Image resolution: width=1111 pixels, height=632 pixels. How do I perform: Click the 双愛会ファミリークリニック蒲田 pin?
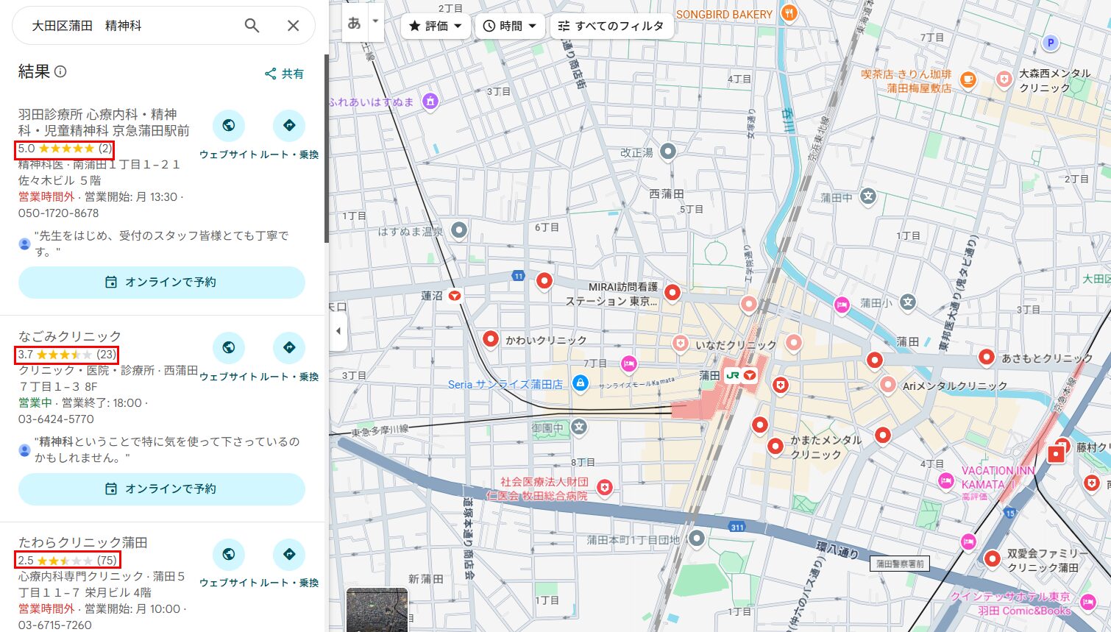992,558
